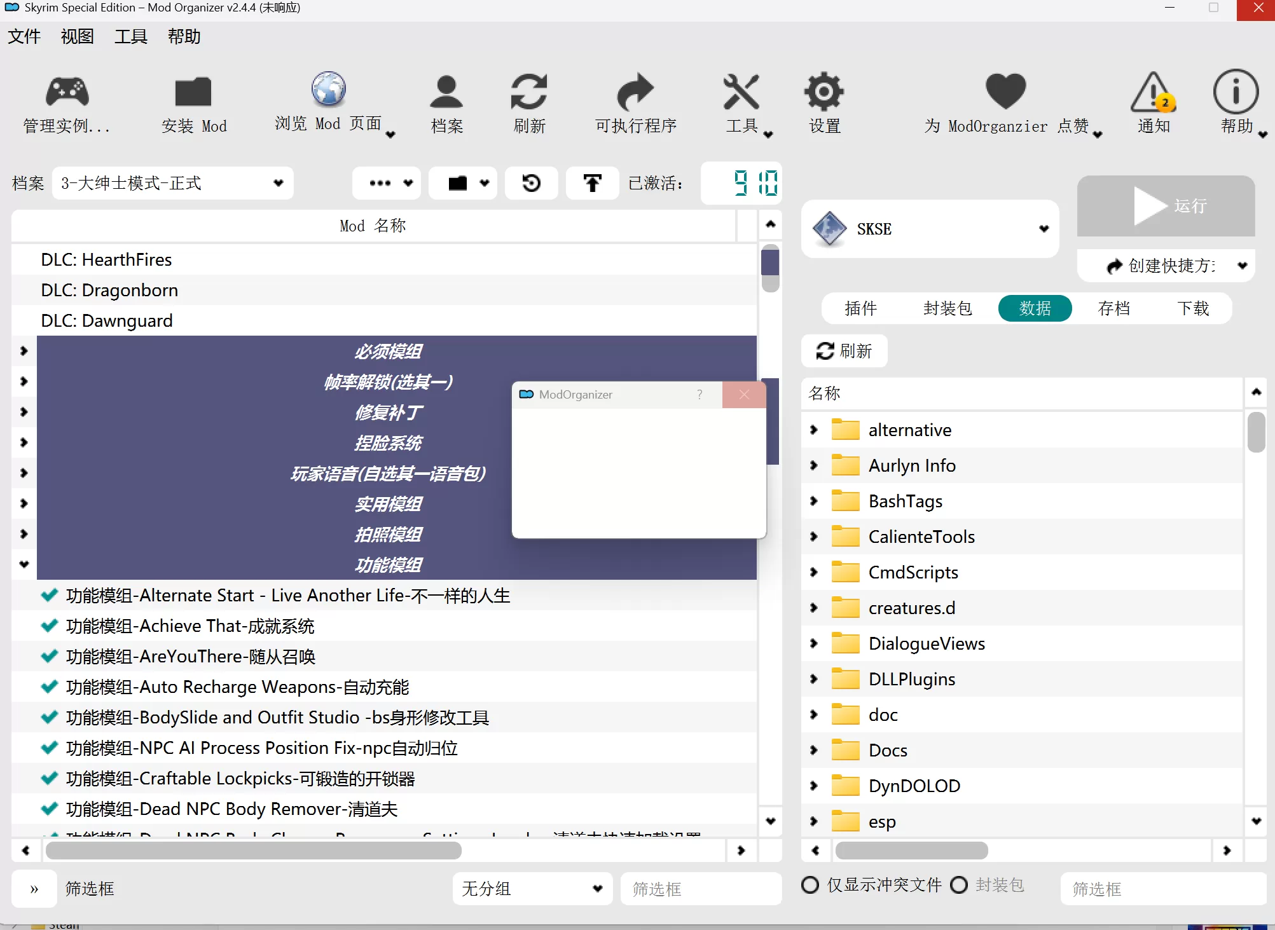The height and width of the screenshot is (930, 1275).
Task: Click the mod list horizontal scrollbar
Action: point(253,851)
